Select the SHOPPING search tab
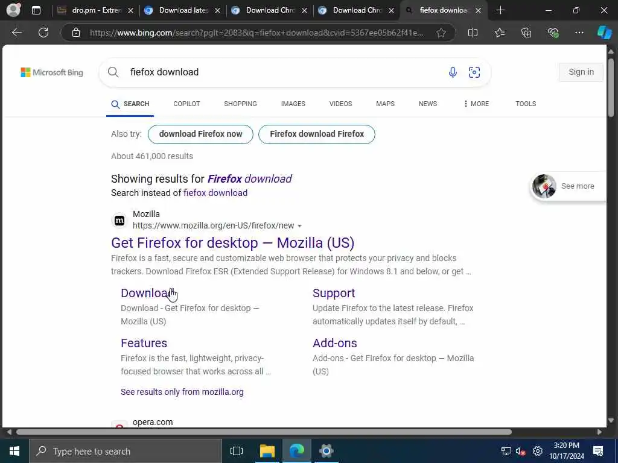Screen dimensions: 618x463 click(x=240, y=104)
